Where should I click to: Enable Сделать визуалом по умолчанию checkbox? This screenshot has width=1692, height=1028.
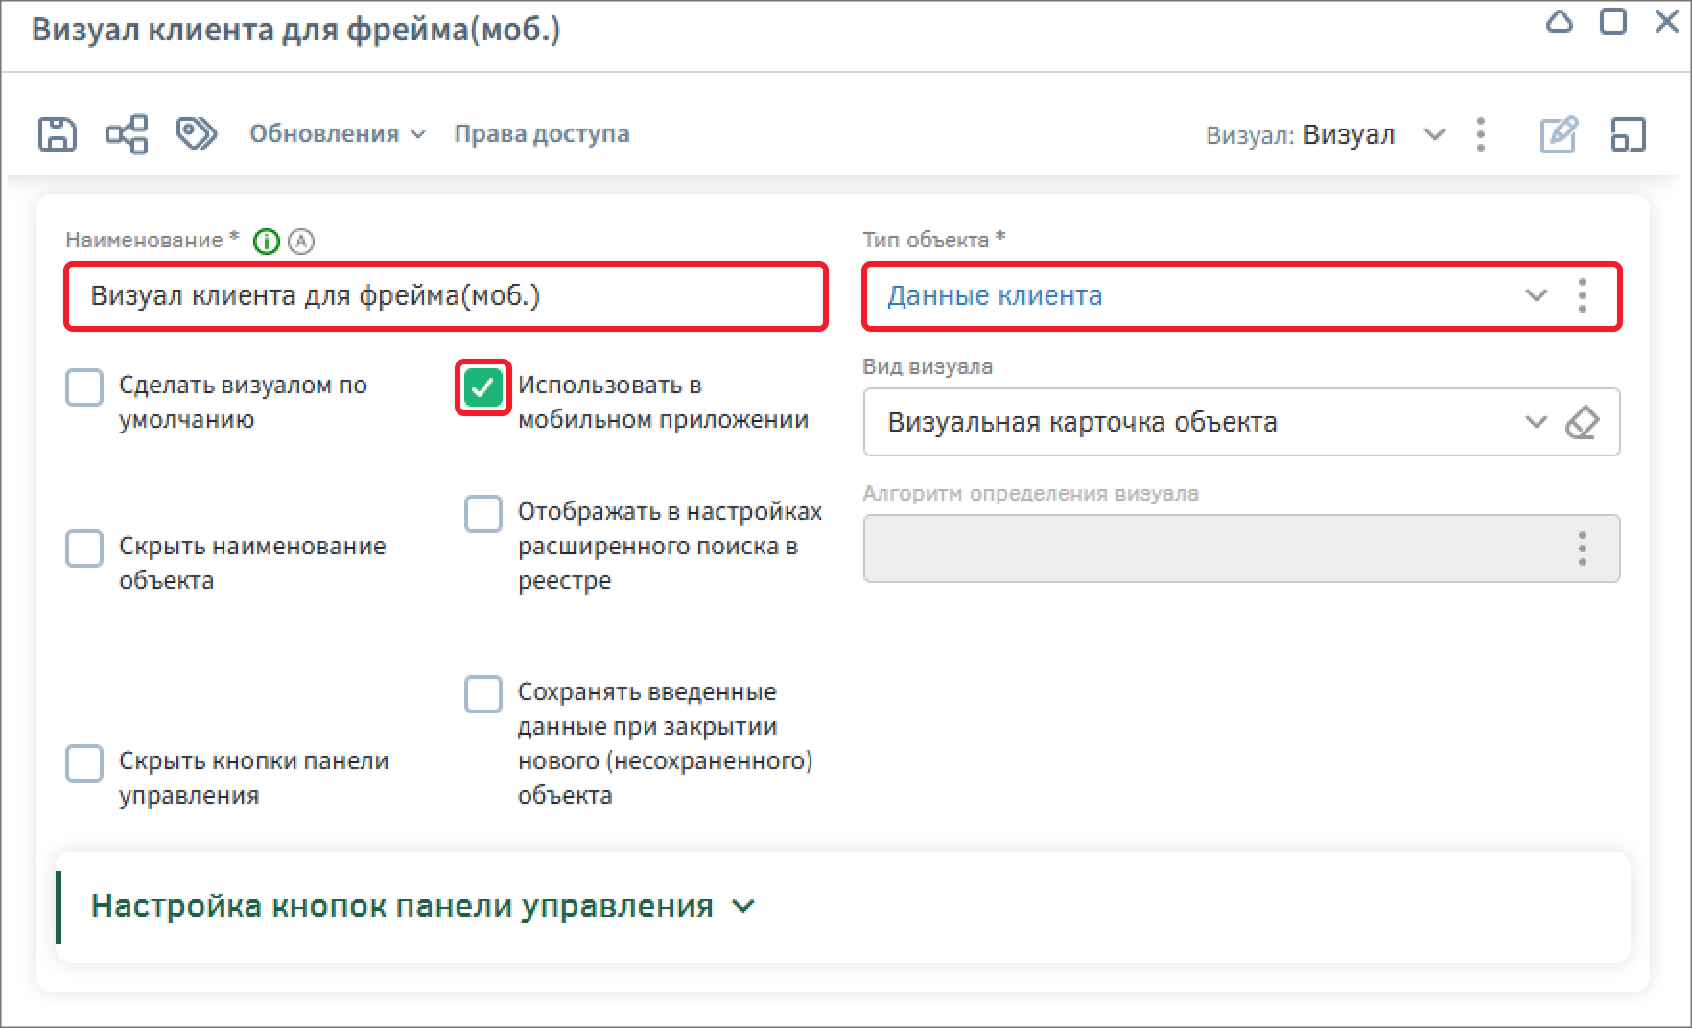[84, 387]
